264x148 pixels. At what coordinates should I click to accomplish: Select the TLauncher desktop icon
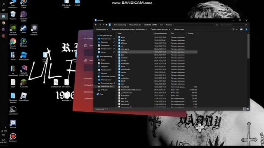tap(24, 83)
